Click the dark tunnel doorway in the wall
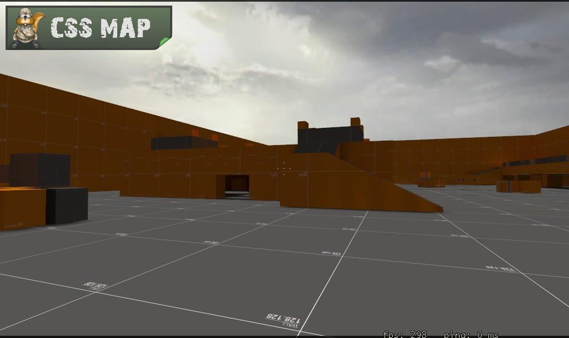Screen dimensions: 569x338 click(x=237, y=186)
